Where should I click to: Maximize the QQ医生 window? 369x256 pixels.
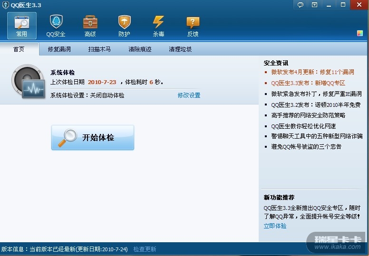point(343,5)
